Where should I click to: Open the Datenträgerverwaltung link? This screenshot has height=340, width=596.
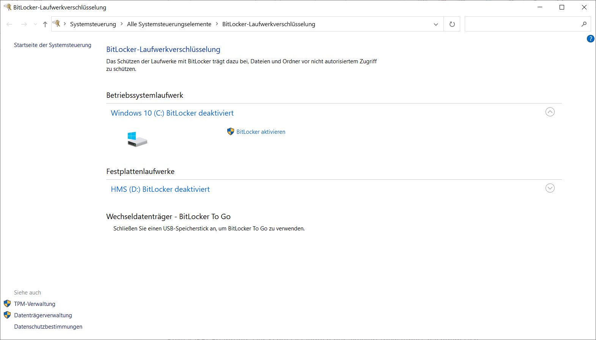click(43, 315)
